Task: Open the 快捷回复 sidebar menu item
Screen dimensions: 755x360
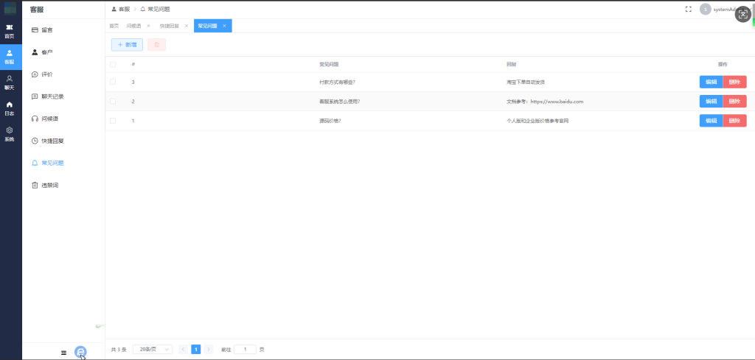Action: [63, 141]
